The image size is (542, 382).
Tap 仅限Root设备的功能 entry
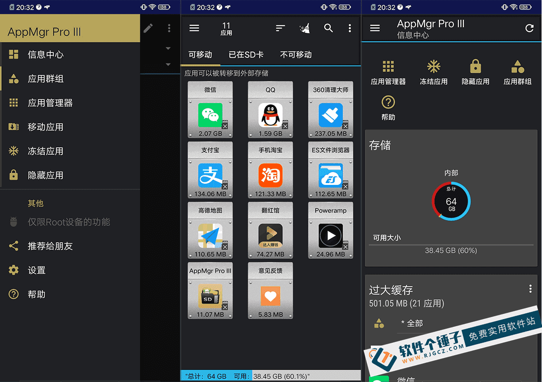pos(70,222)
